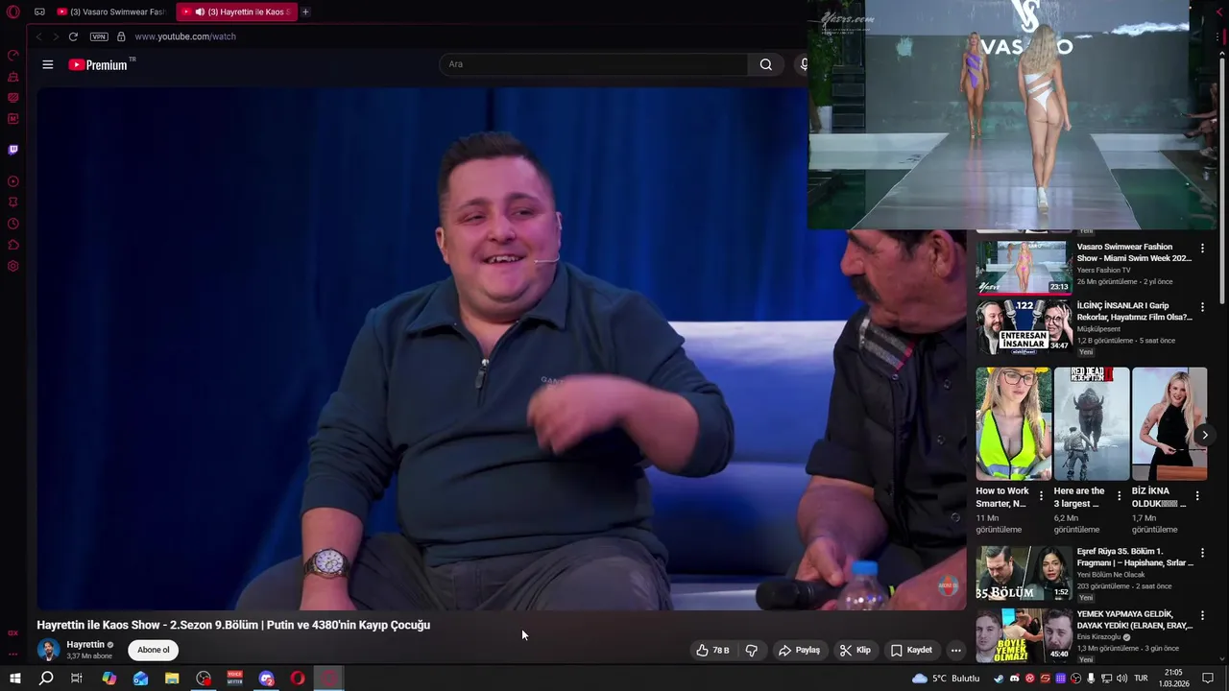Open 'BİZ İKNA OLDUK' short thumbnail
The image size is (1229, 691).
pos(1169,423)
